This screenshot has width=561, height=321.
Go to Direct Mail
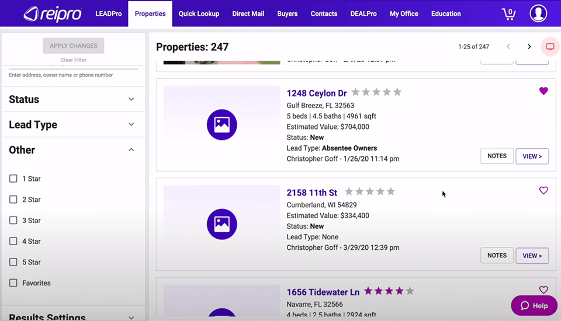[248, 13]
